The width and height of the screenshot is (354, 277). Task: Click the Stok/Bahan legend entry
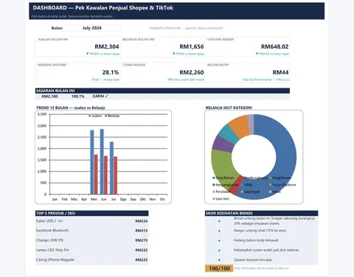pyautogui.click(x=223, y=178)
